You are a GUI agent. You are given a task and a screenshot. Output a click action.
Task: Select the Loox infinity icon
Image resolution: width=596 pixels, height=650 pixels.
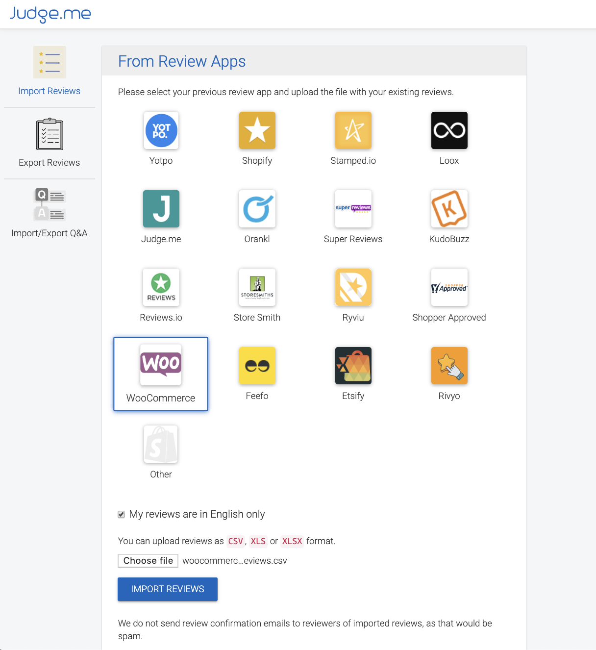[449, 130]
